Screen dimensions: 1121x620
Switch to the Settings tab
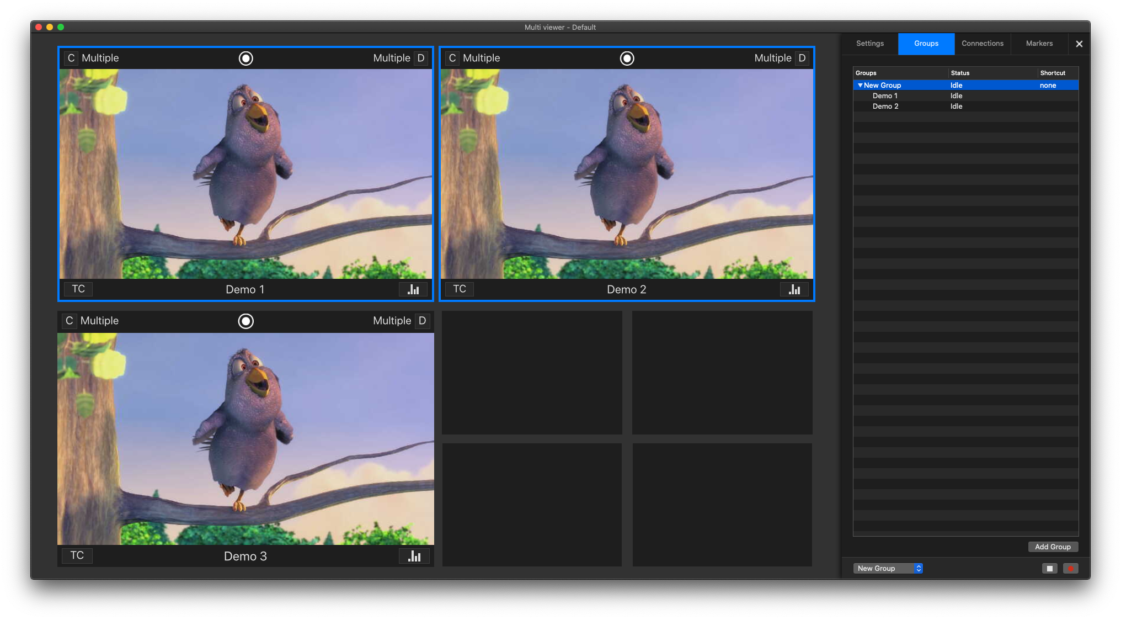coord(870,44)
